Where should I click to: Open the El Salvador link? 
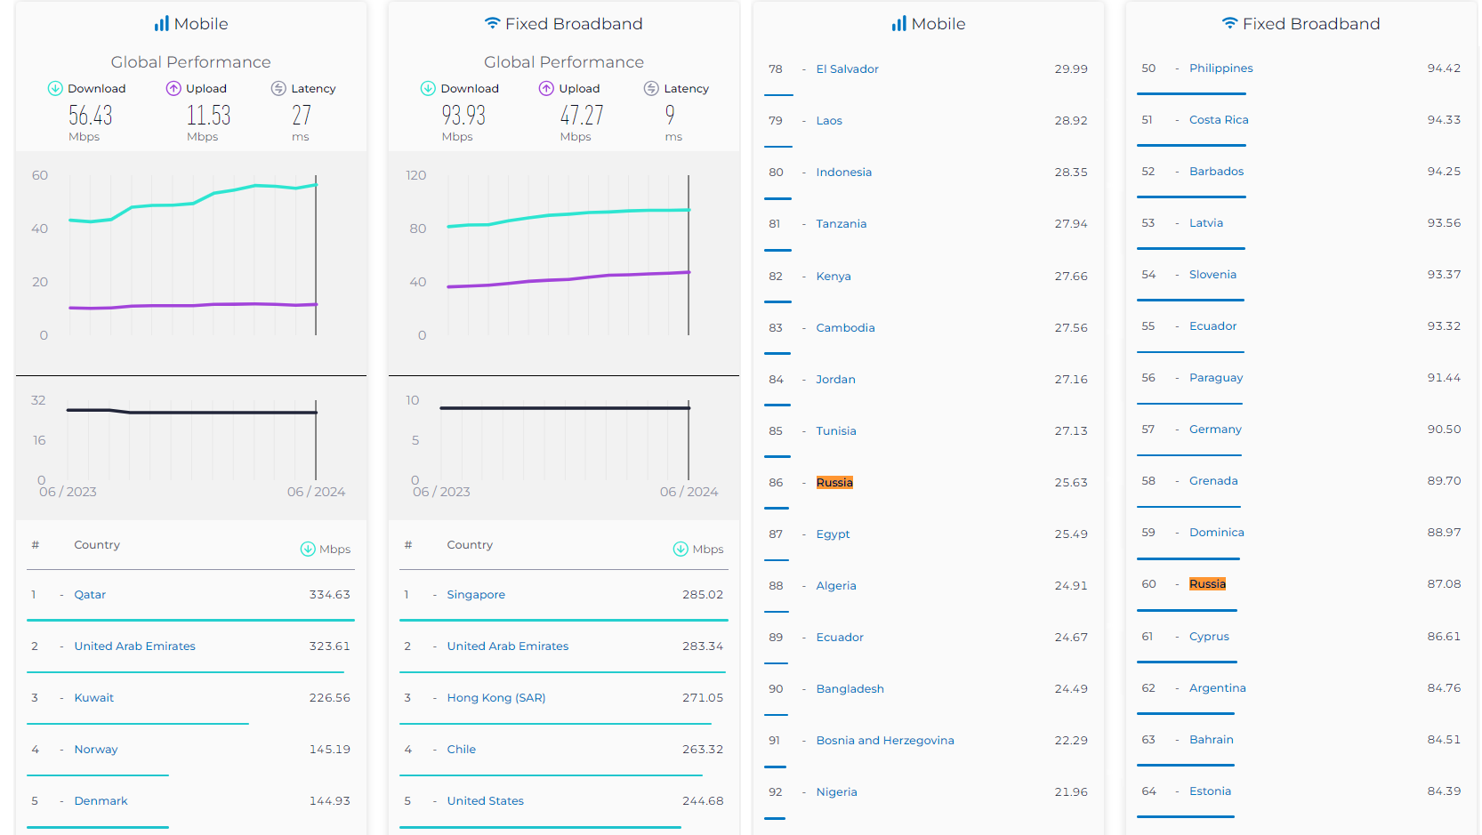tap(848, 69)
